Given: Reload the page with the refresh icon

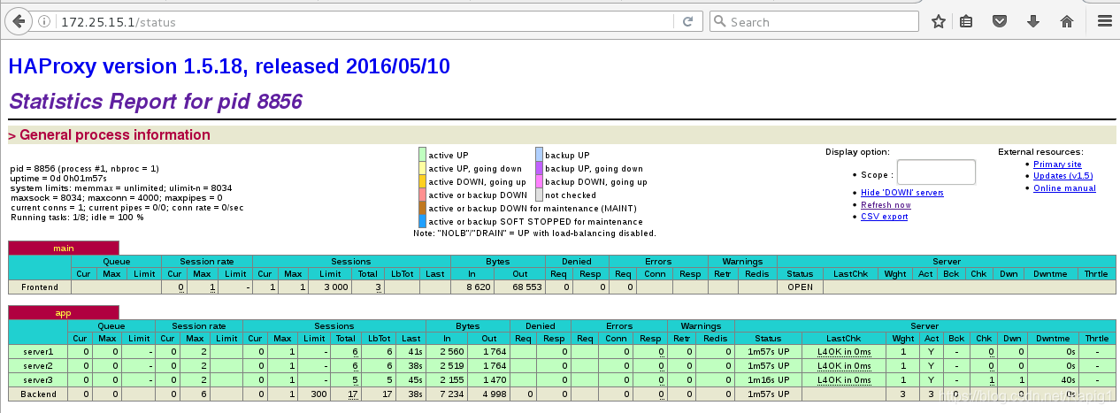Looking at the screenshot, I should [x=687, y=21].
